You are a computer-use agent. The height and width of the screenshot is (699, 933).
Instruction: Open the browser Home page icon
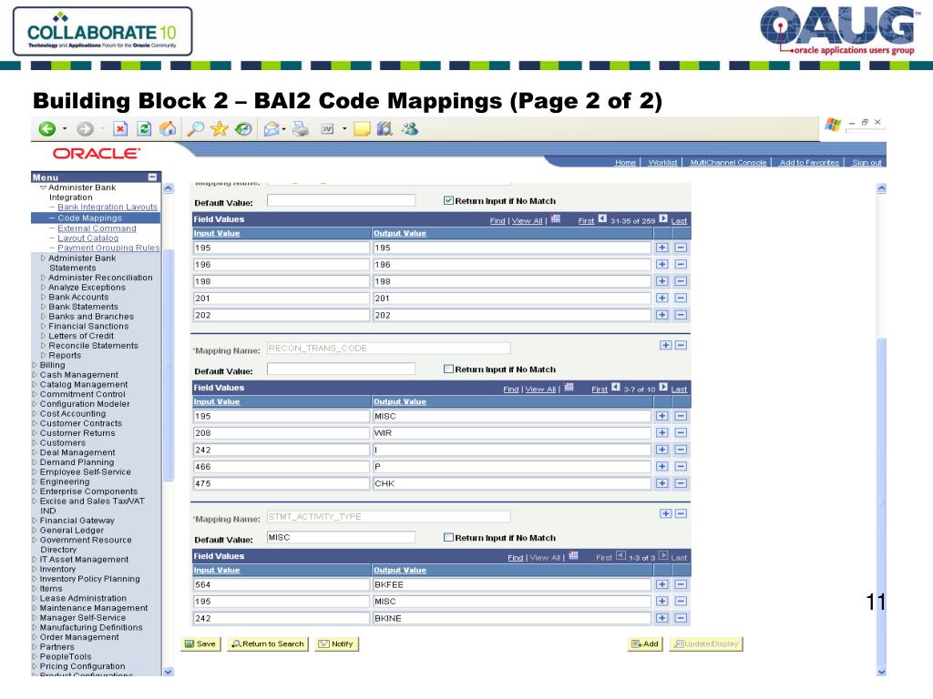(168, 128)
